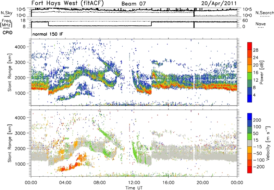Screen dimensions: 274x190
Task: Click the right '10^0' noise axis label
Action: click(x=247, y=15)
